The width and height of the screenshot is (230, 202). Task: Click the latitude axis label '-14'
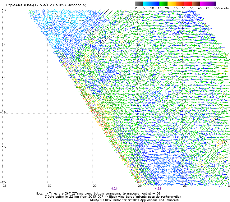(x=3, y=78)
